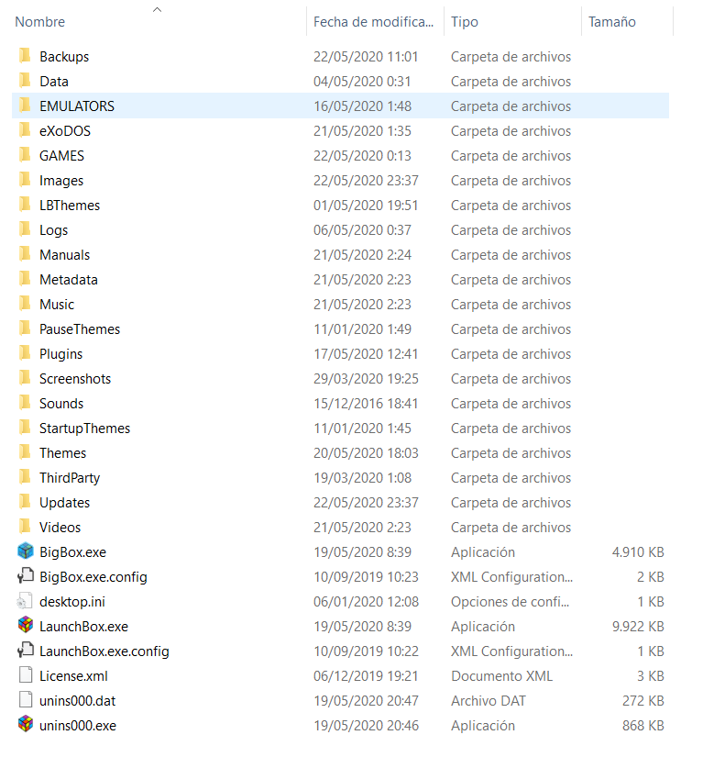
Task: Select the unins000.dat file name
Action: coord(78,701)
